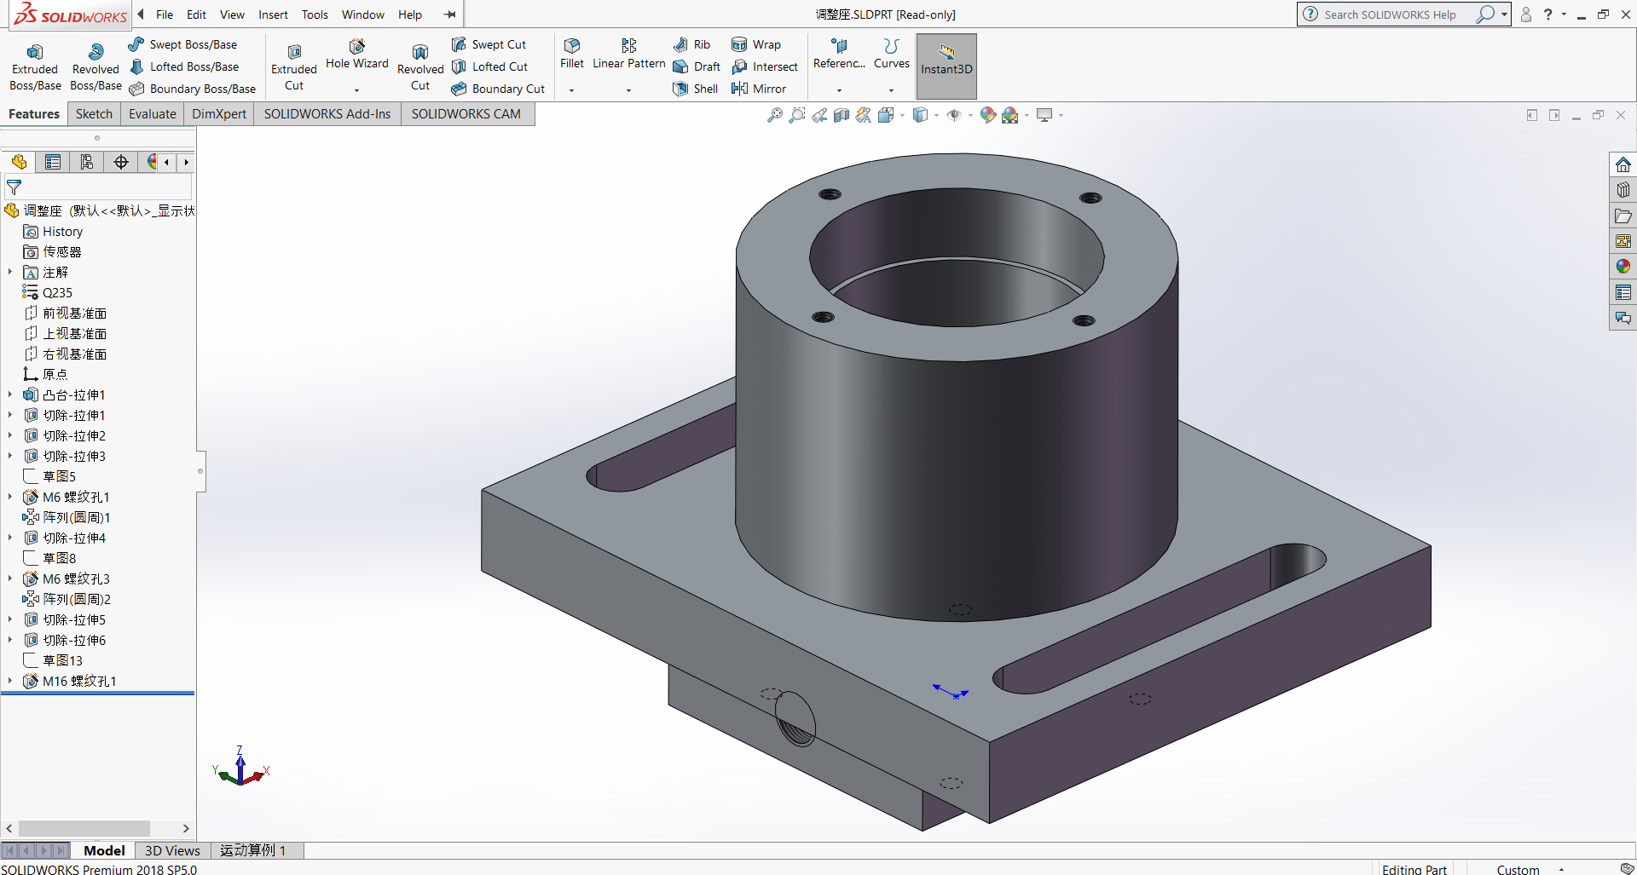Select the Revolved Boss/Base tool
This screenshot has width=1637, height=875.
[95, 67]
